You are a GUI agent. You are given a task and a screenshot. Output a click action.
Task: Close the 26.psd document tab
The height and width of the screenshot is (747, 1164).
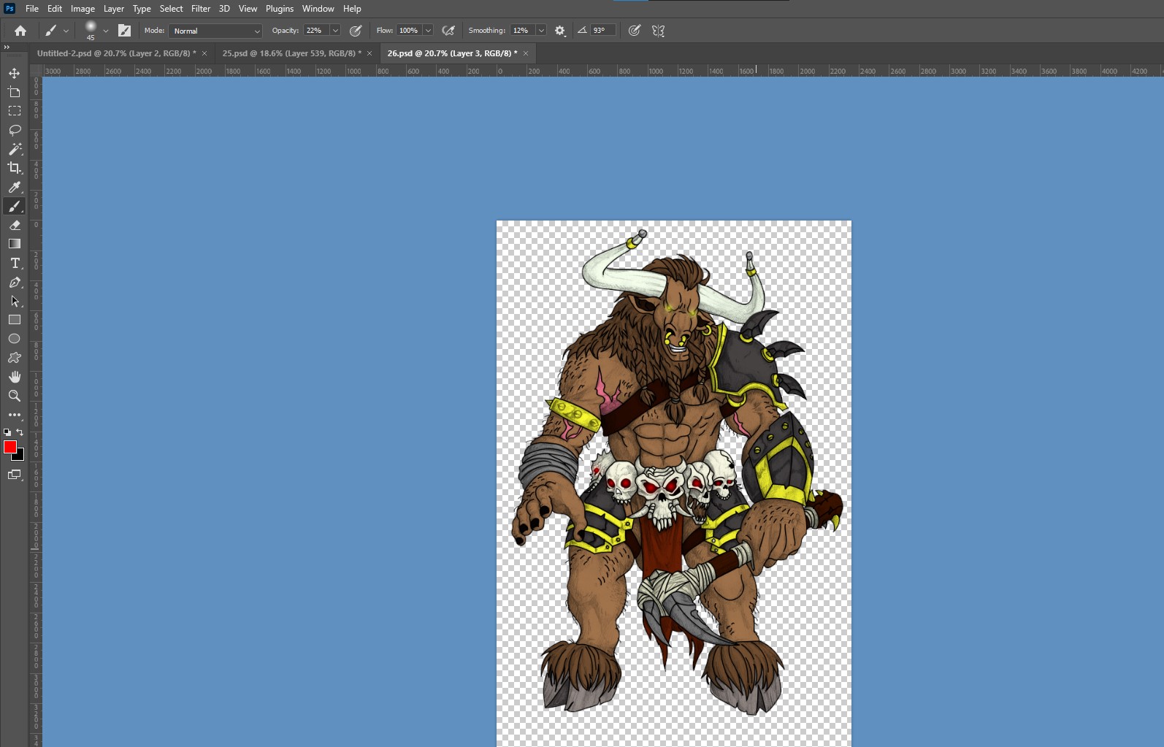[526, 53]
